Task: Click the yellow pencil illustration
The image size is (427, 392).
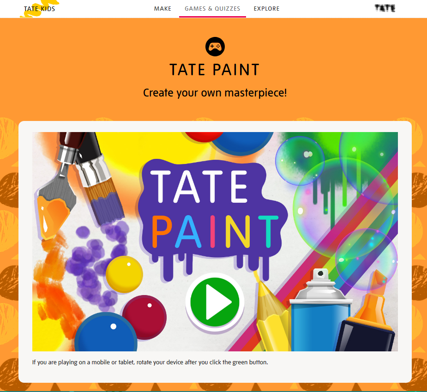Action: tap(272, 313)
